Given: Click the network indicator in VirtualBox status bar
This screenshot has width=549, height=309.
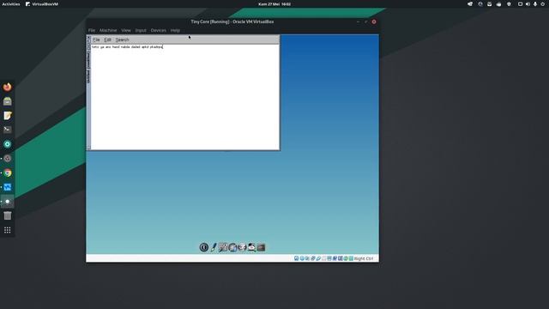Looking at the screenshot, I should coord(312,258).
